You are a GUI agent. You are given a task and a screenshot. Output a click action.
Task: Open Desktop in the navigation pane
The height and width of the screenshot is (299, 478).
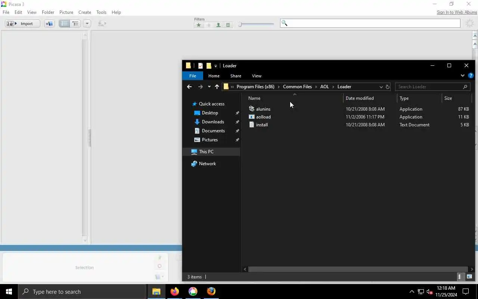[x=210, y=113]
